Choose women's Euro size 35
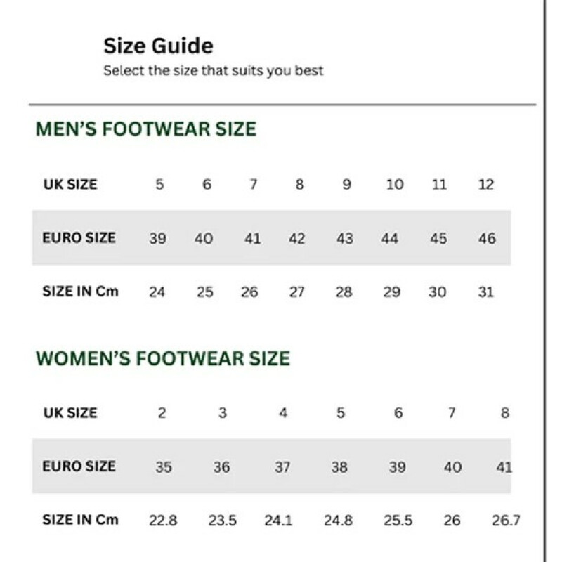Viewport: 562px width, 562px height. 163,466
